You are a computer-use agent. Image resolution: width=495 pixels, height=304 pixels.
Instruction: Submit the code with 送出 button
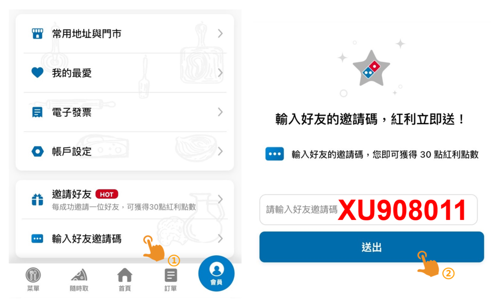[x=372, y=247]
